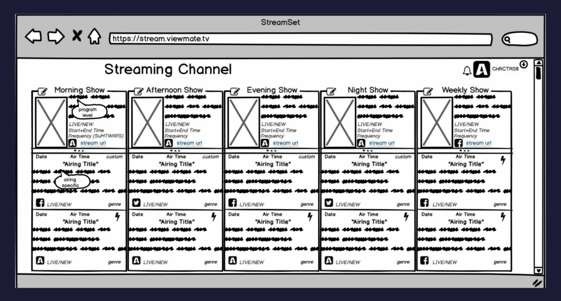Click the browser back arrow

[x=33, y=37]
